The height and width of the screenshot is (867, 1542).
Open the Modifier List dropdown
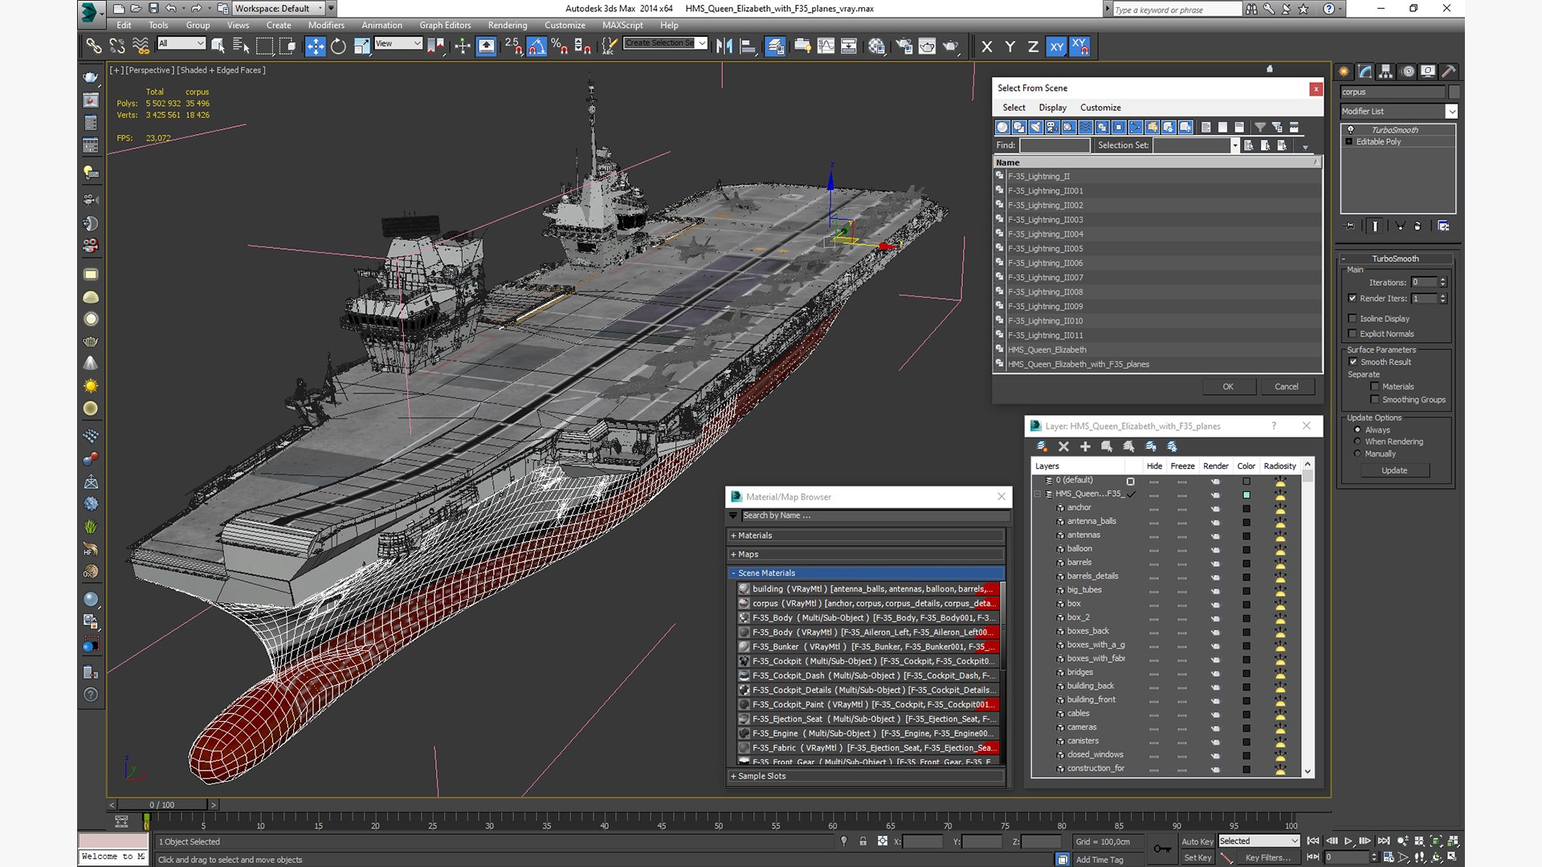click(1451, 112)
